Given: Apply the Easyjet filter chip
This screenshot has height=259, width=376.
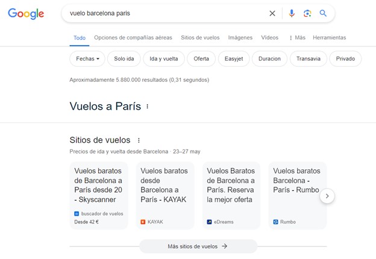Looking at the screenshot, I should coord(234,58).
